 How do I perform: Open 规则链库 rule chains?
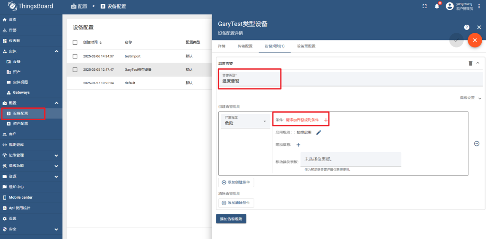click(x=31, y=144)
